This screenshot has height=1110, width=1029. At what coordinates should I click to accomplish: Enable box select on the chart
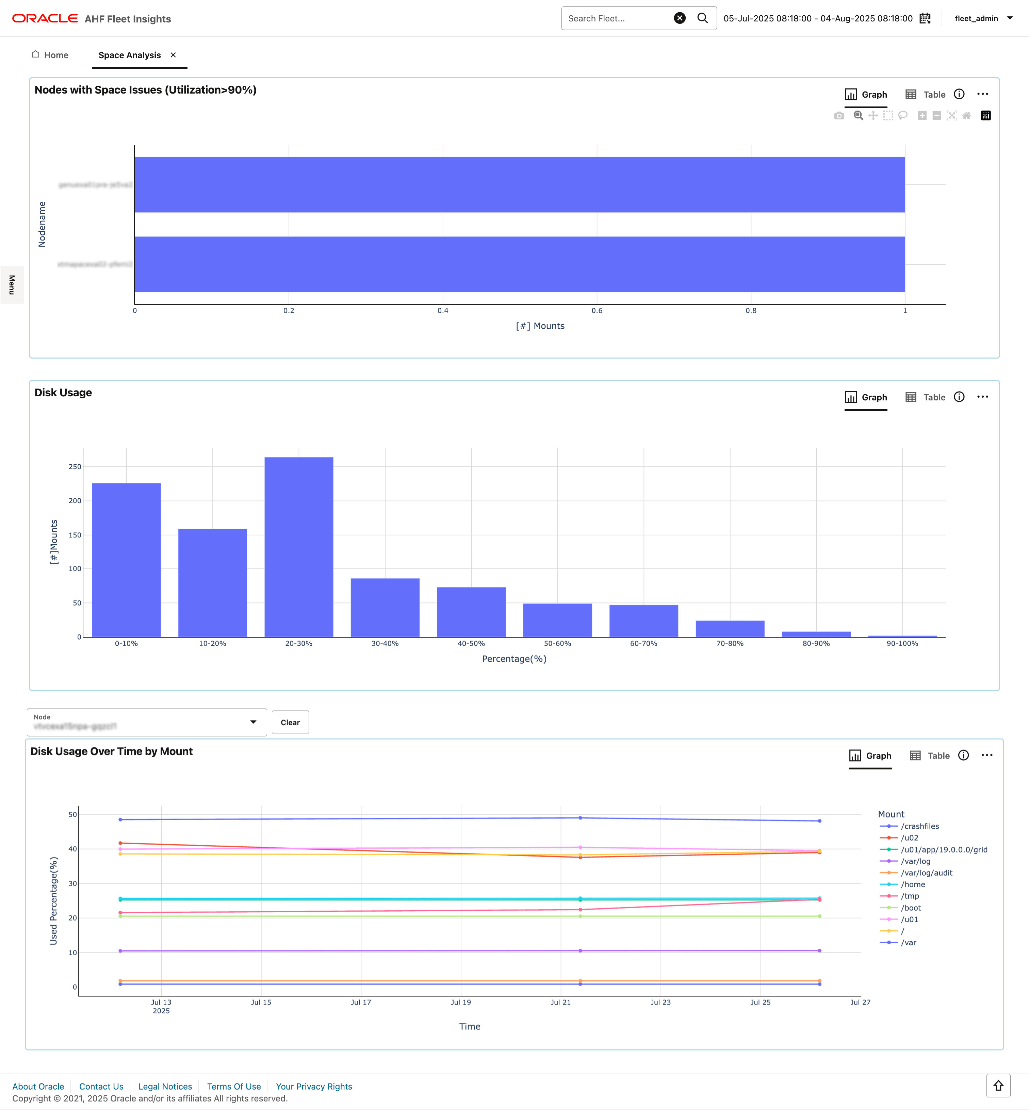[x=888, y=116]
